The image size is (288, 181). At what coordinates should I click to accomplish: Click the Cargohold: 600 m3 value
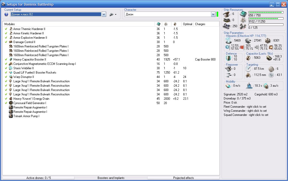pyautogui.click(x=266, y=94)
